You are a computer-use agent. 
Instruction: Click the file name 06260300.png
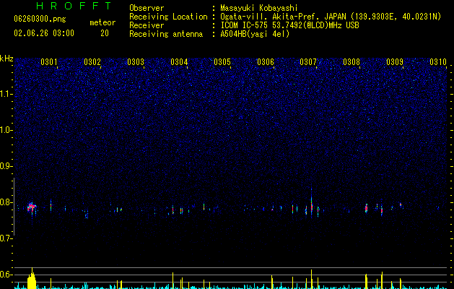pyautogui.click(x=40, y=19)
